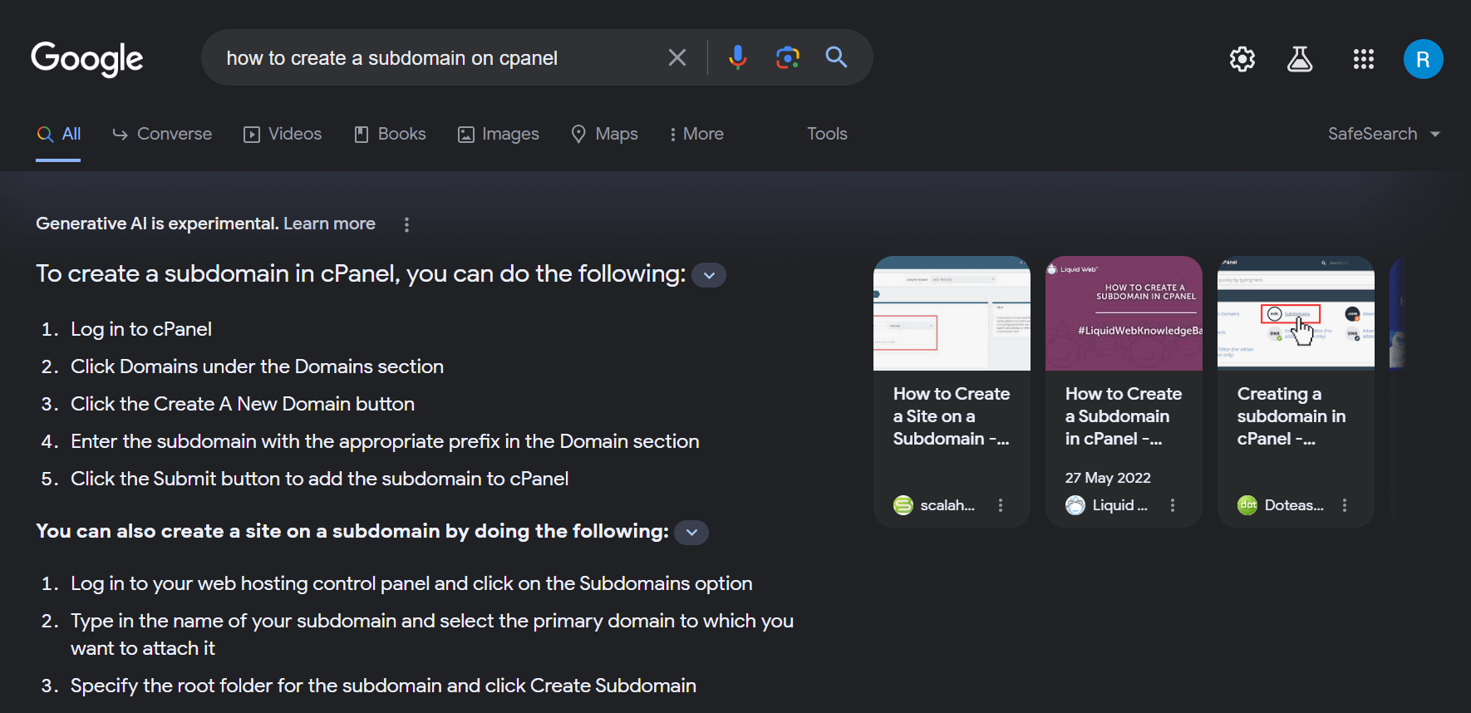Clear the search query text
The width and height of the screenshot is (1471, 713).
click(677, 57)
